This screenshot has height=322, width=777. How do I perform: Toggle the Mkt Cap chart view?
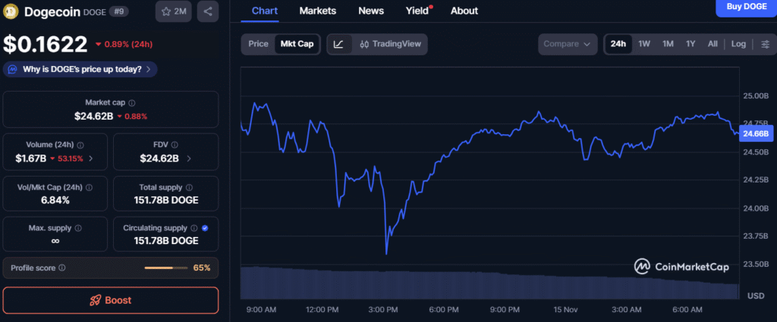pos(295,44)
